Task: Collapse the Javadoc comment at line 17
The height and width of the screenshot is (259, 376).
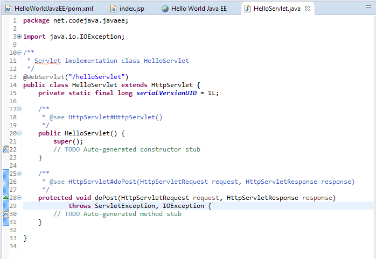Action: click(x=19, y=109)
